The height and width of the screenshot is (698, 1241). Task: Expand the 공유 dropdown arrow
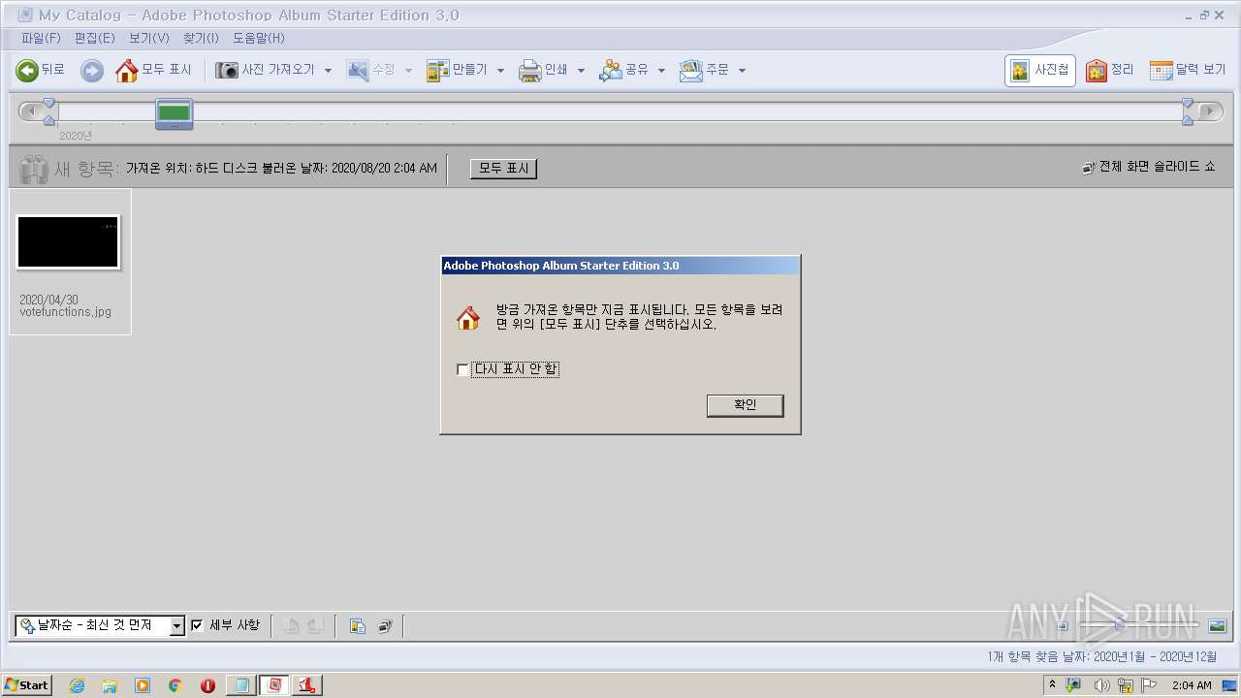(x=661, y=70)
